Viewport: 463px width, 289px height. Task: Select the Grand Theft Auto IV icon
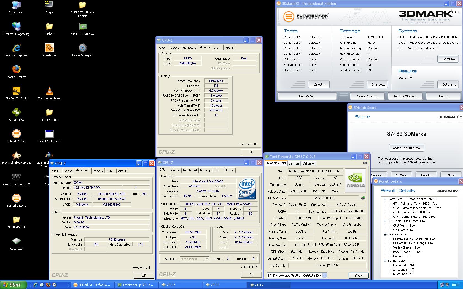(17, 179)
